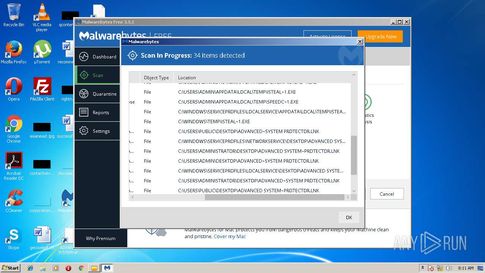Open Internet Explorer from the taskbar
Screen dimensions: 485x273
(30, 268)
